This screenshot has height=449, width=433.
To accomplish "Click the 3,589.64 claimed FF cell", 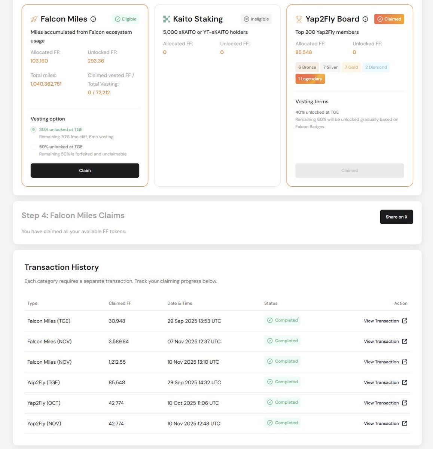I will 119,342.
